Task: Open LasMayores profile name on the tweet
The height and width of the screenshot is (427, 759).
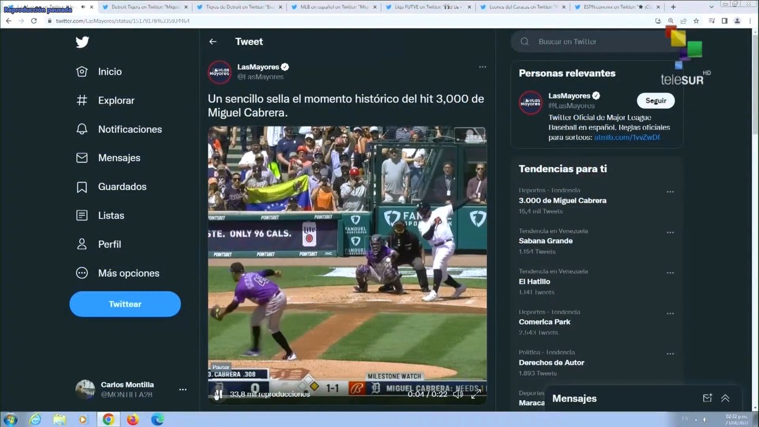Action: click(258, 67)
